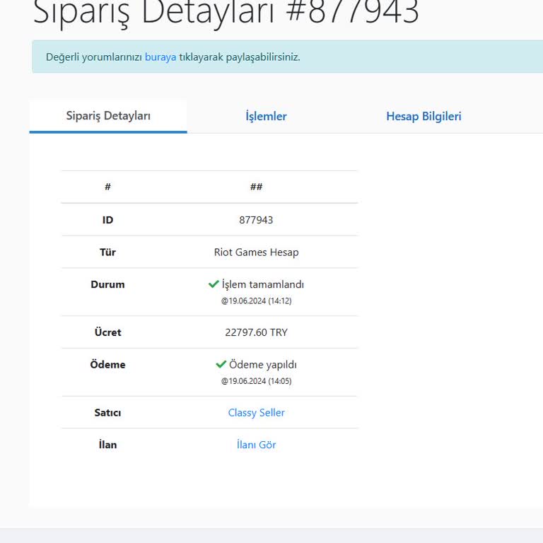Screen dimensions: 543x543
Task: Click the price 22797.60 TRY
Action: pyautogui.click(x=256, y=332)
